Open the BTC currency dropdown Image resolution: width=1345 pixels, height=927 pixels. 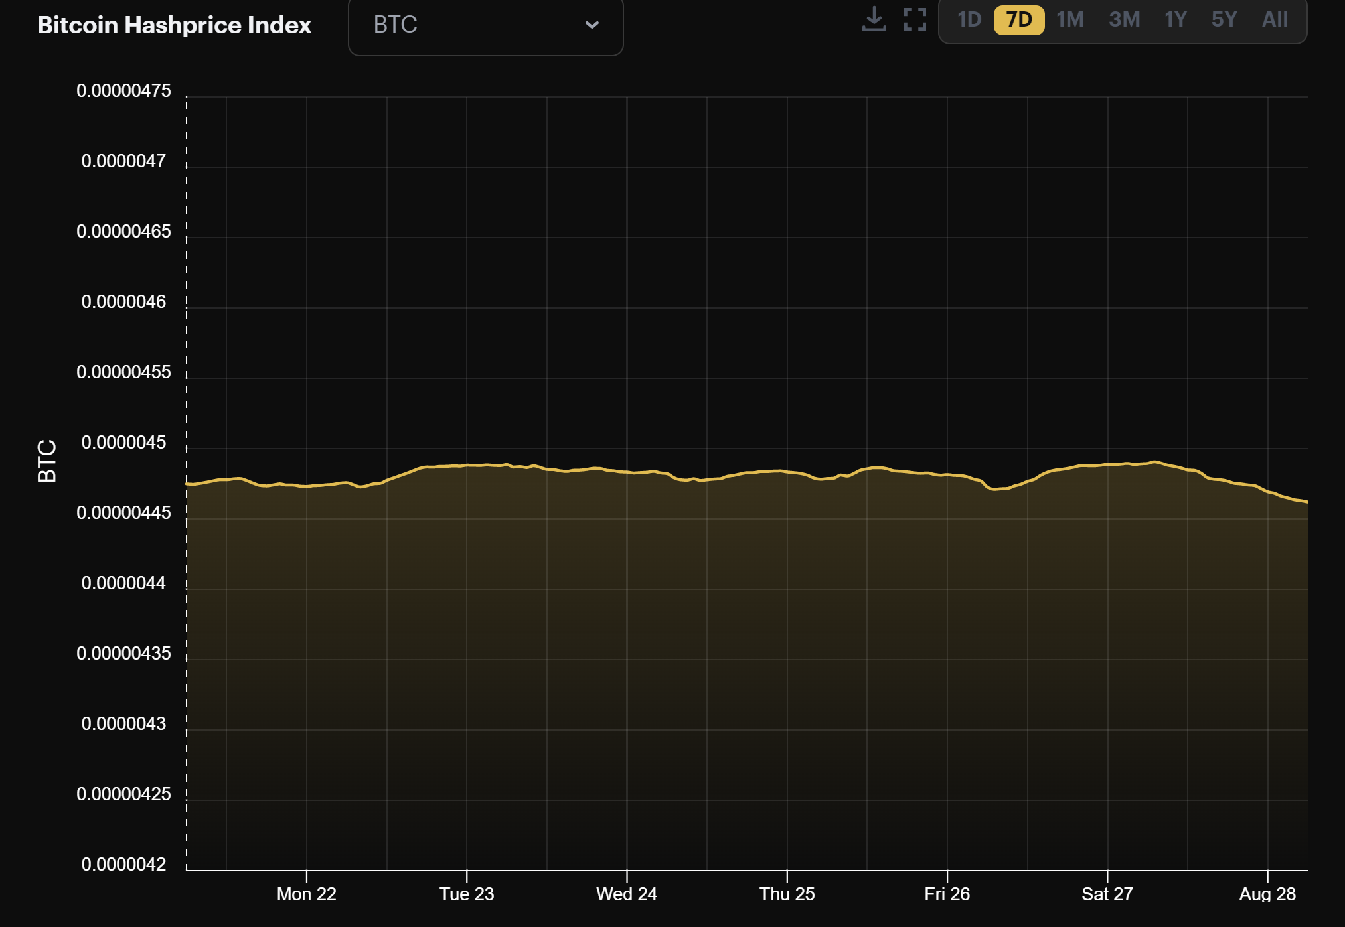pos(485,25)
